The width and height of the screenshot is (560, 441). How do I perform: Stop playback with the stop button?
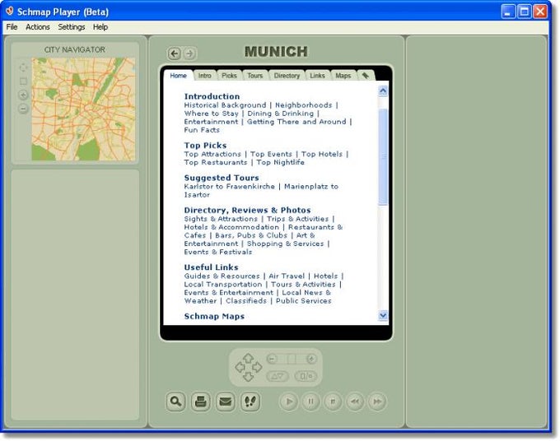tap(333, 402)
